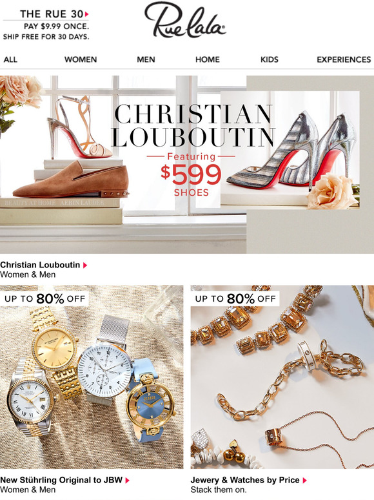View the Experiences category
Image resolution: width=374 pixels, height=500 pixels.
click(x=344, y=59)
